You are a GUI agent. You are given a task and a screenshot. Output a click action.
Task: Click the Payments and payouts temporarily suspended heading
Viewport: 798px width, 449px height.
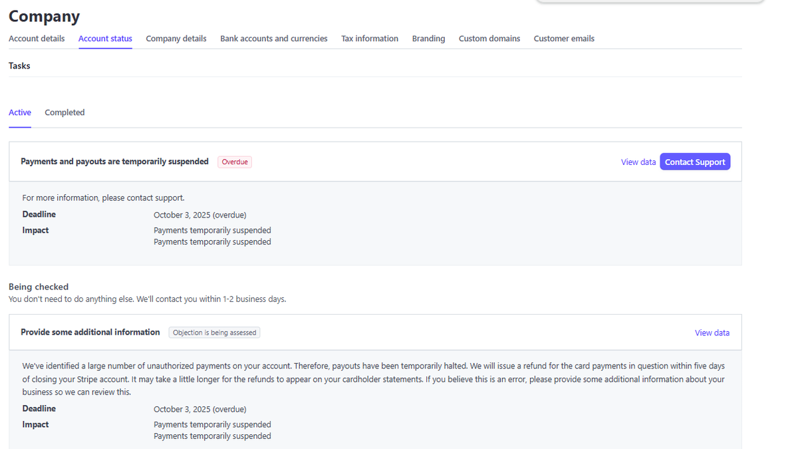pyautogui.click(x=114, y=162)
